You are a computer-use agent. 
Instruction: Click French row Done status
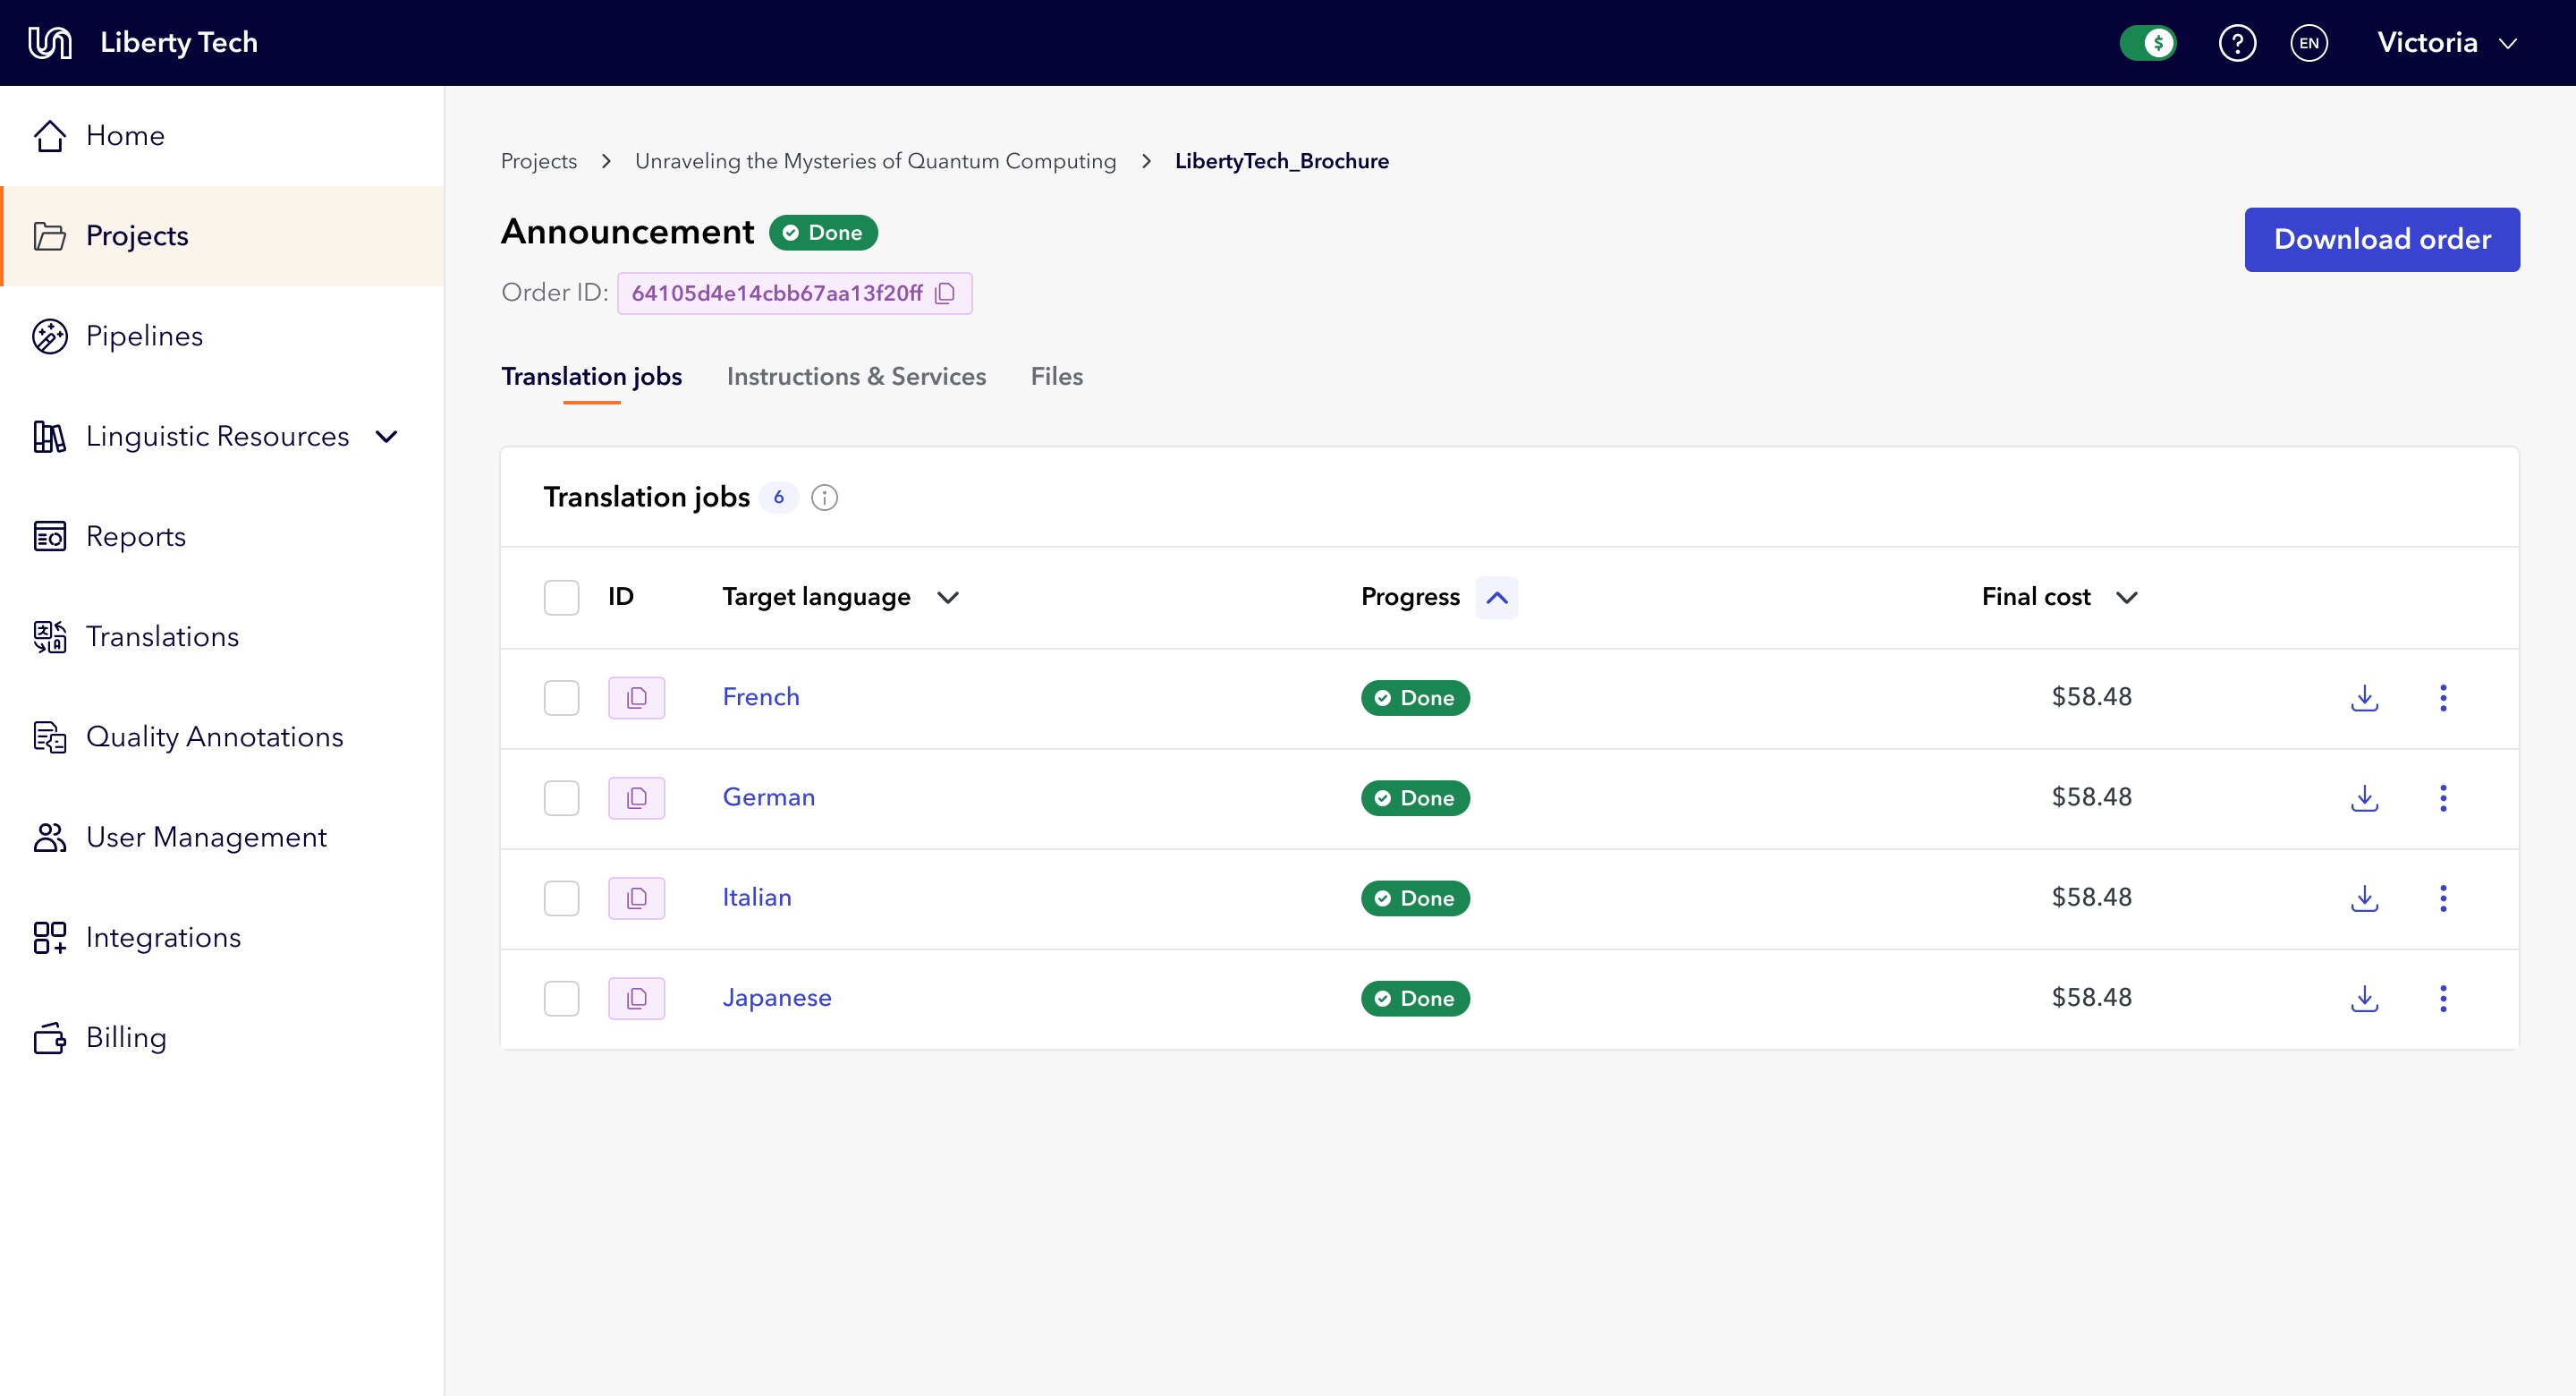[x=1414, y=697]
